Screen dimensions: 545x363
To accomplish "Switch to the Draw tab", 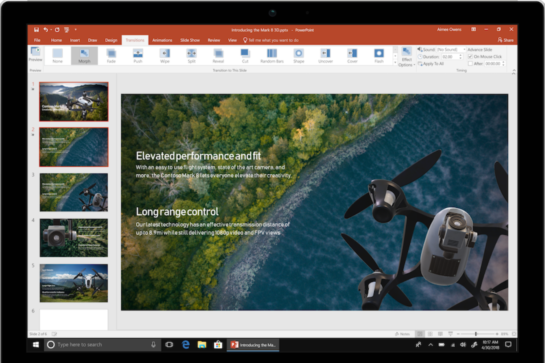I will (93, 40).
